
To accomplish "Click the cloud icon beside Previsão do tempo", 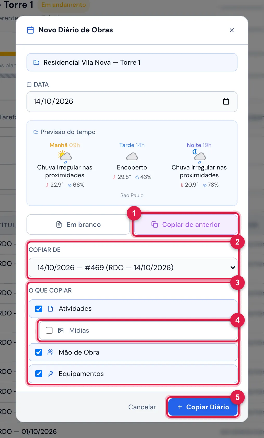I will pyautogui.click(x=36, y=132).
